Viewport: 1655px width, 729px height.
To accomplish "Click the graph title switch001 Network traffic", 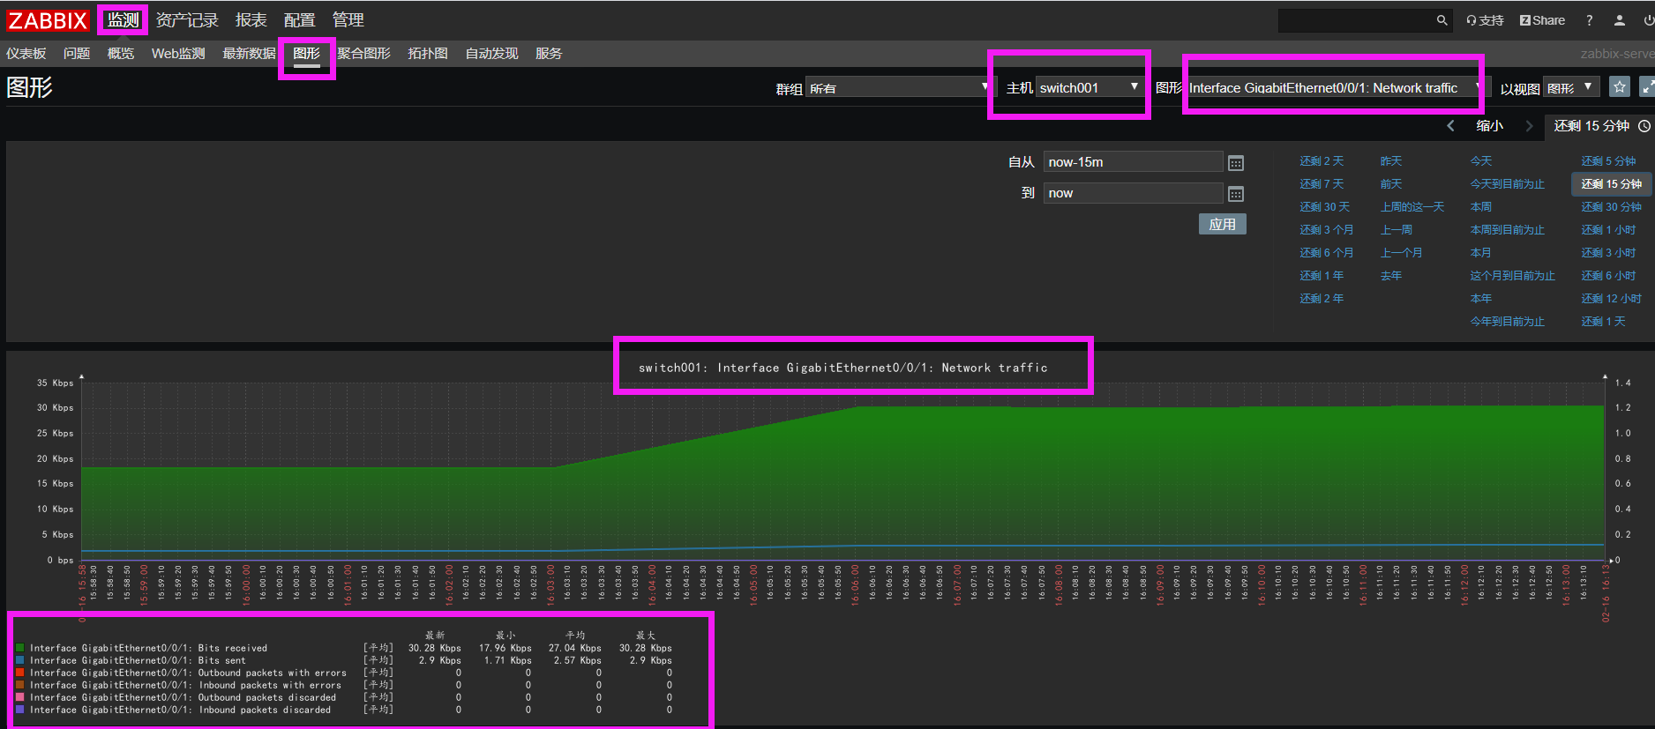I will click(x=843, y=368).
